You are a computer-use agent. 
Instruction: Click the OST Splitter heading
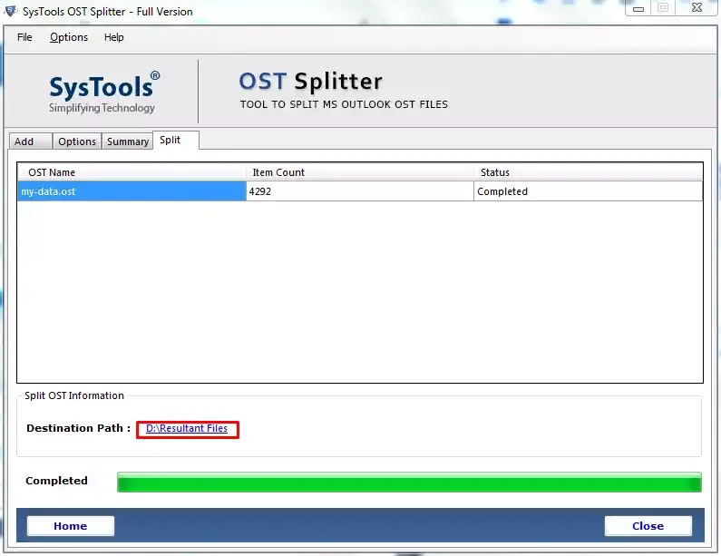coord(311,82)
